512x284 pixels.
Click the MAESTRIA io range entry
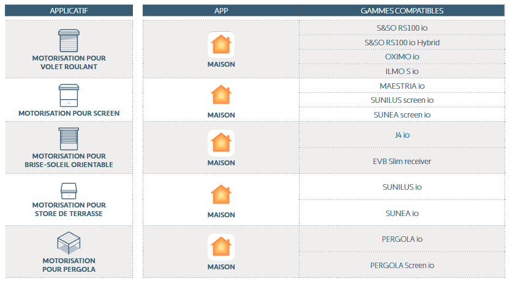(402, 86)
